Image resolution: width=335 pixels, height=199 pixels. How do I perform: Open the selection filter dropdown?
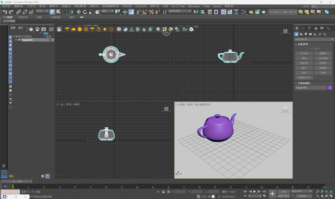41,11
